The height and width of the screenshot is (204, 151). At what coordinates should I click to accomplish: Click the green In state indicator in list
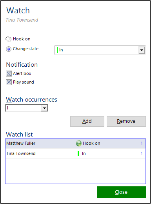(78, 153)
